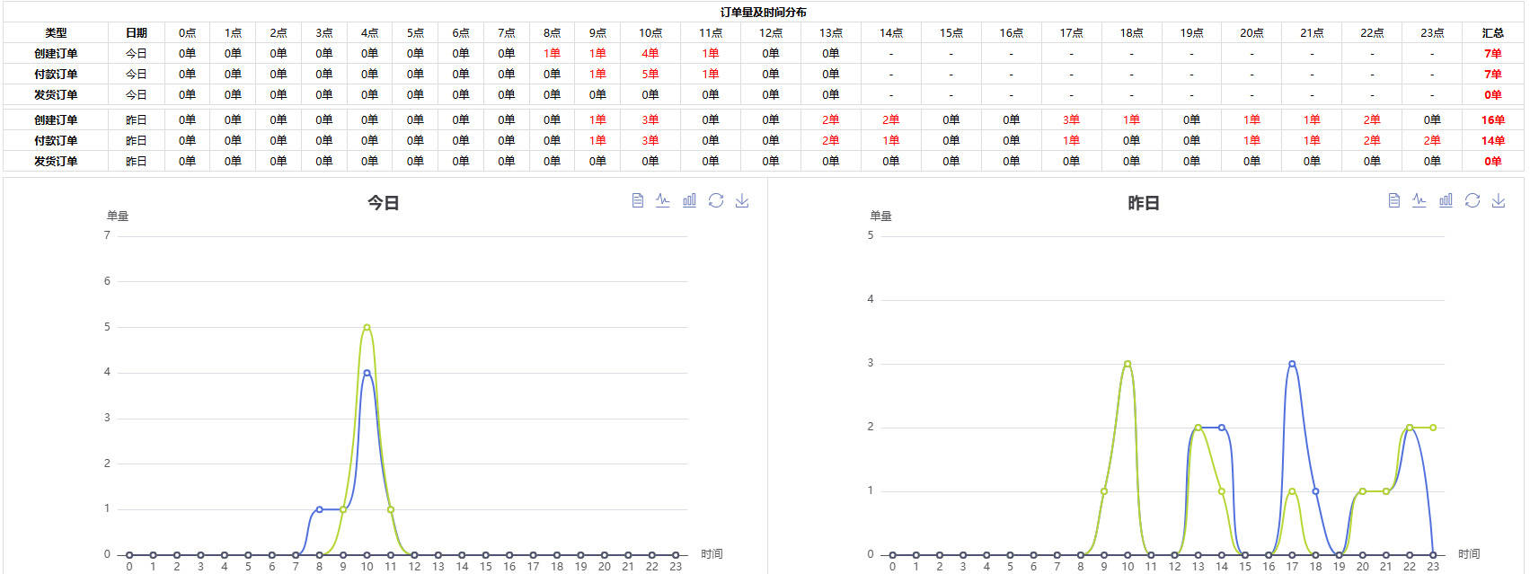
Task: Download the 今日 chart as image
Action: click(x=742, y=200)
